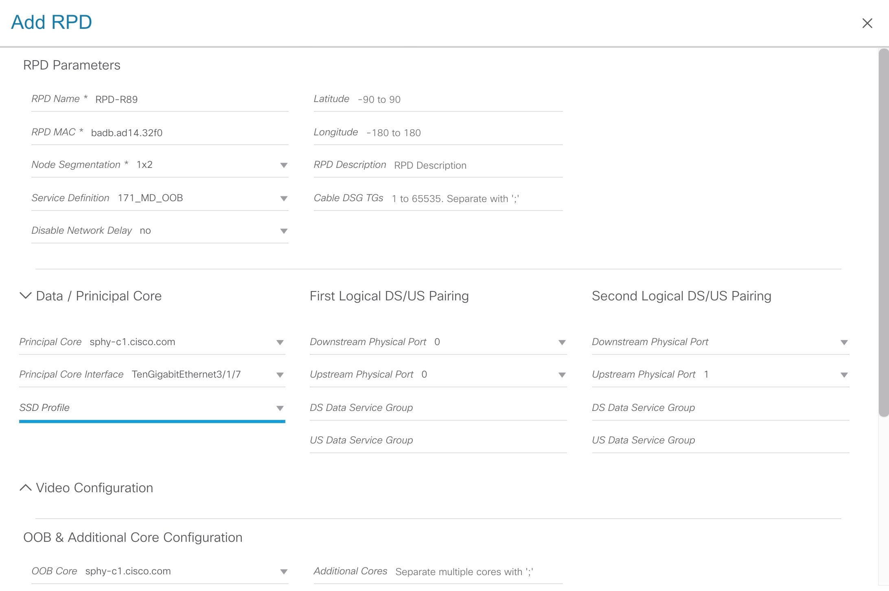Open the OOB Core dropdown
This screenshot has height=591, width=889.
pyautogui.click(x=283, y=571)
